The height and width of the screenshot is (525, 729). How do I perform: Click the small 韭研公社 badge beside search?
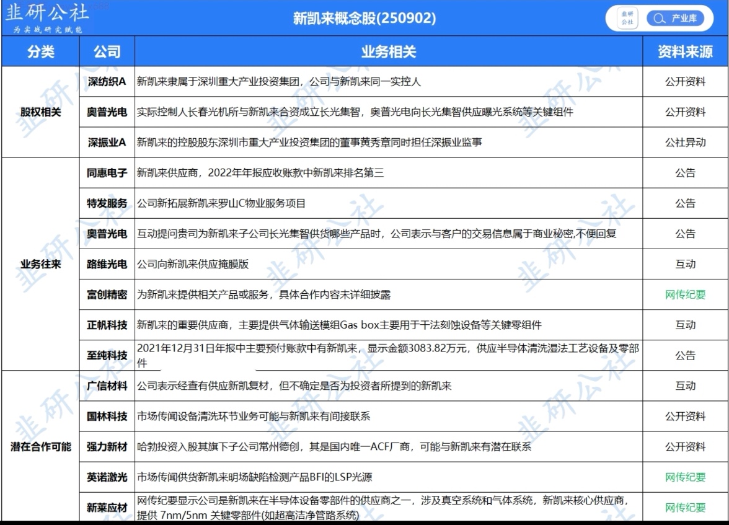(x=627, y=19)
